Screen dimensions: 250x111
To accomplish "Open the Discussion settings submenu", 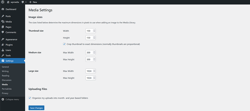I will click(7, 80).
